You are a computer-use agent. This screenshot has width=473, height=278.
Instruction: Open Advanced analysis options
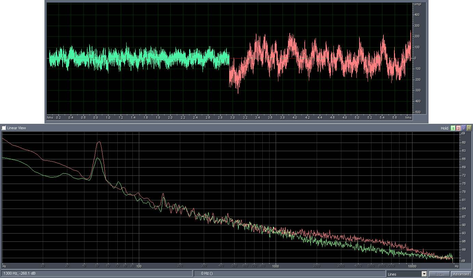[x=461, y=274]
